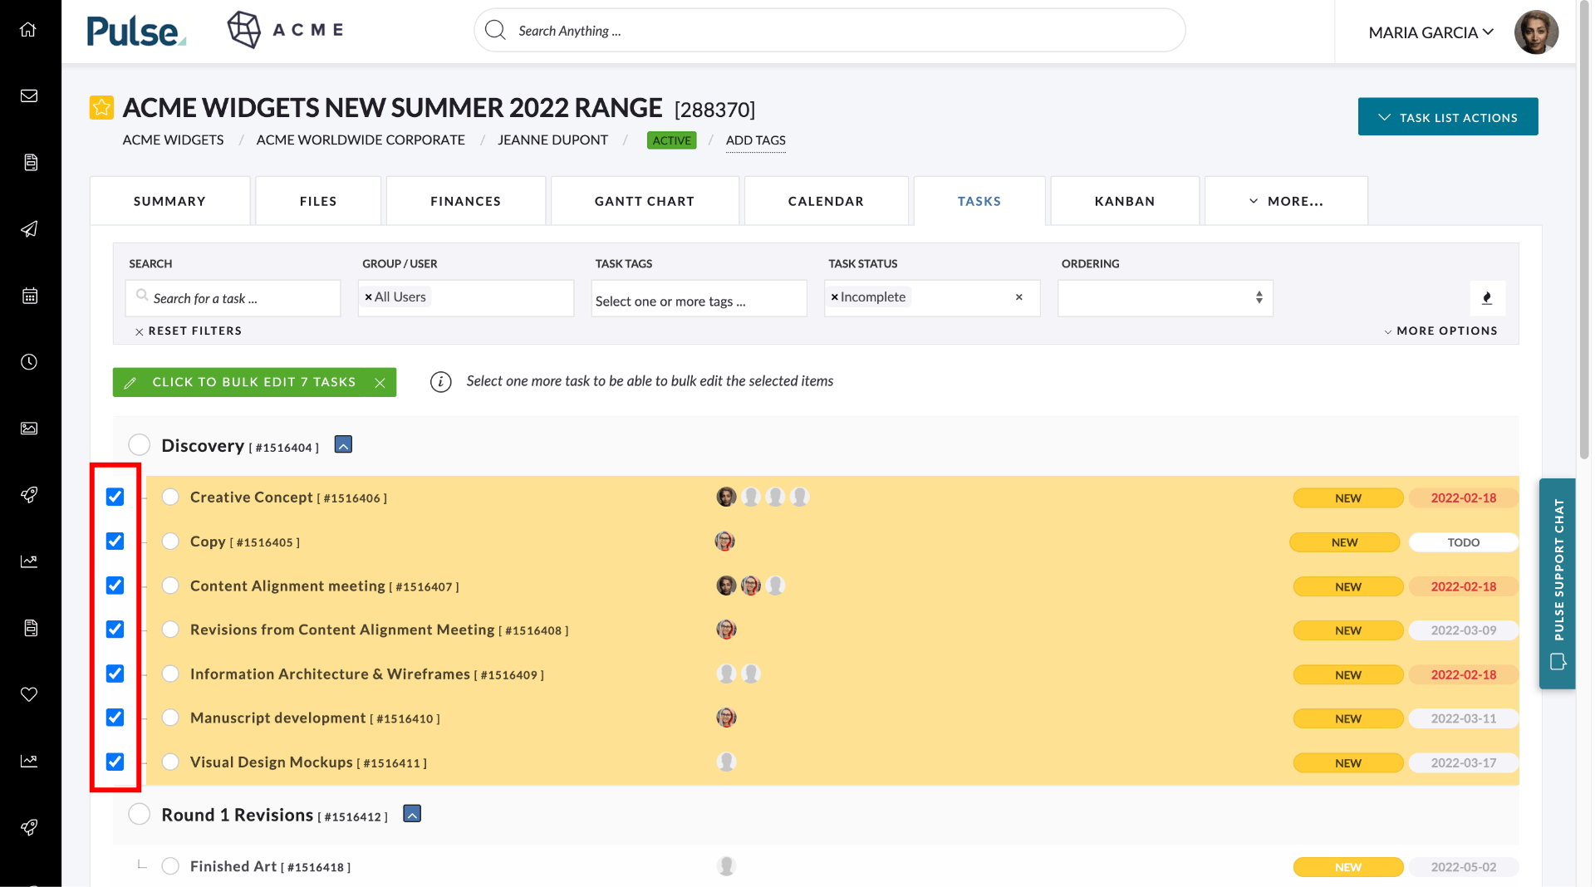The height and width of the screenshot is (887, 1595).
Task: Open the Group / User selector
Action: [x=466, y=298]
